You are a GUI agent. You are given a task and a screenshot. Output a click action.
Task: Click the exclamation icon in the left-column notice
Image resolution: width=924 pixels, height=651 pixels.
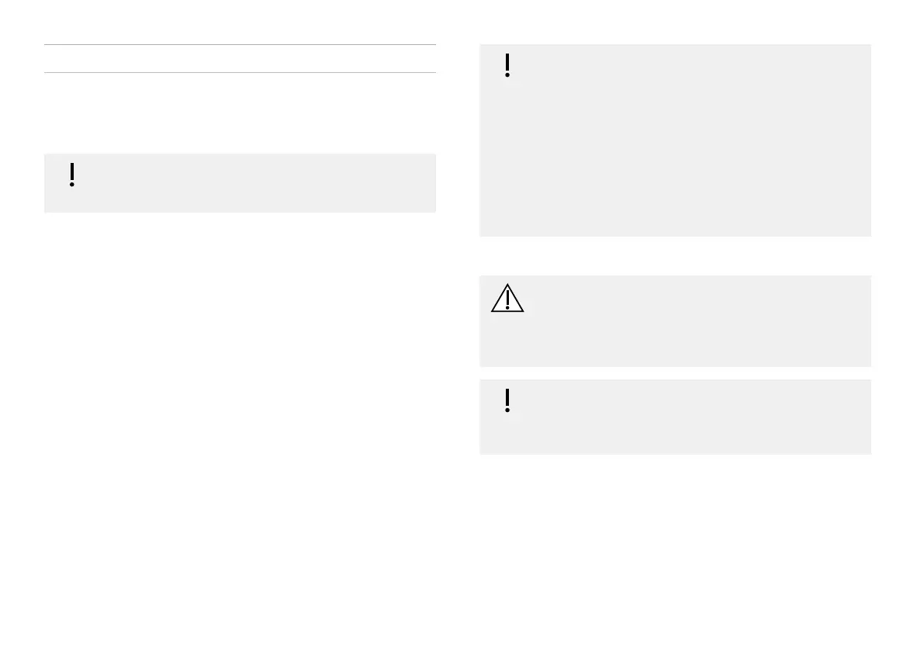pos(72,176)
